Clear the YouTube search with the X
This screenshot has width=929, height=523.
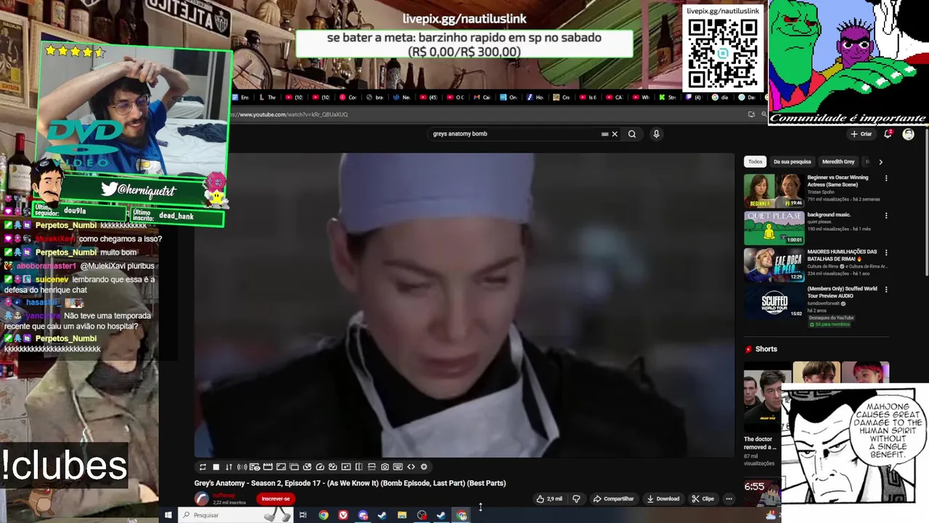coord(615,134)
